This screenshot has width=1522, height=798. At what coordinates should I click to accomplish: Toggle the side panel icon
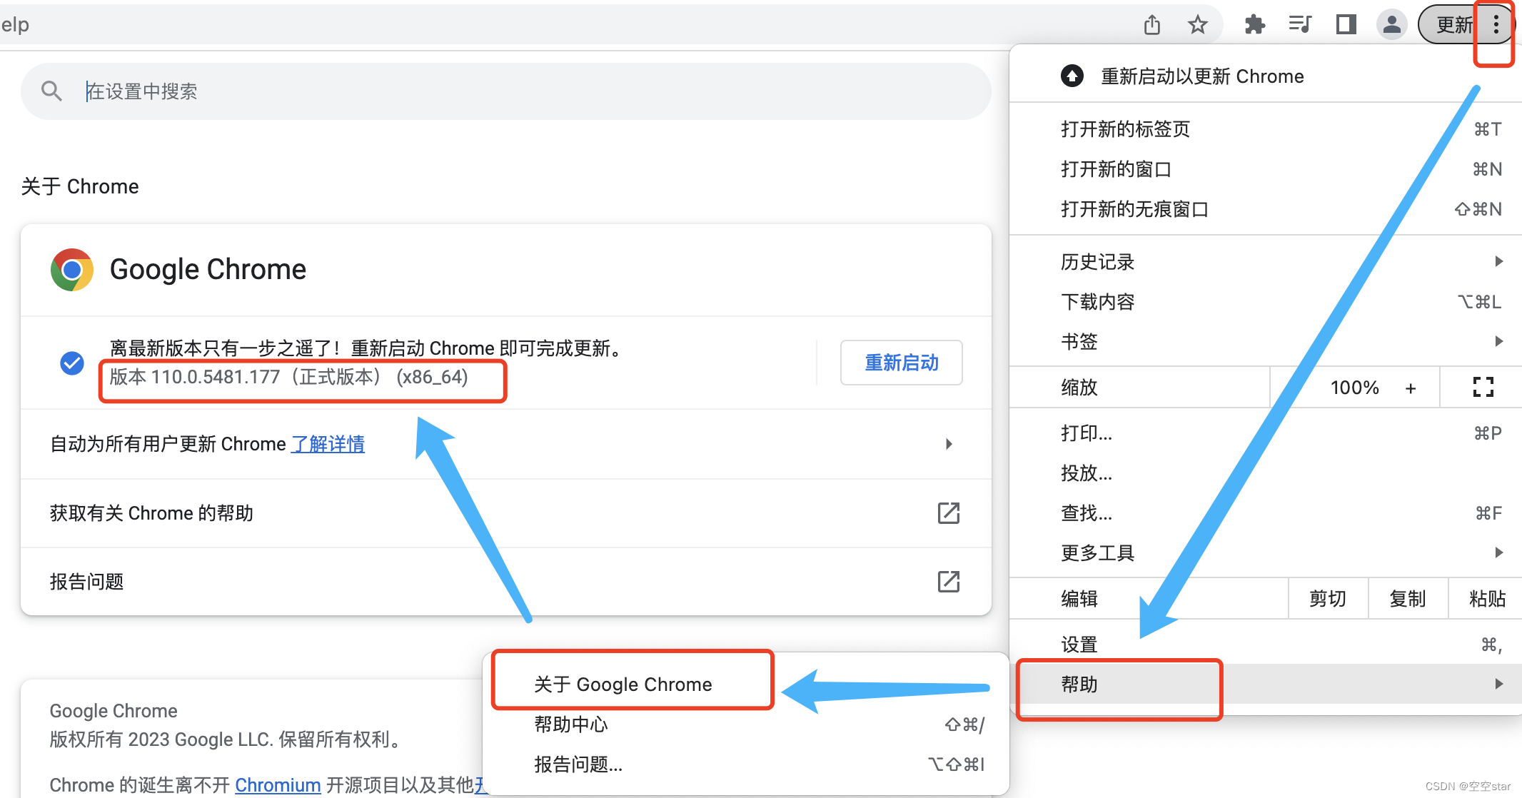[x=1346, y=25]
